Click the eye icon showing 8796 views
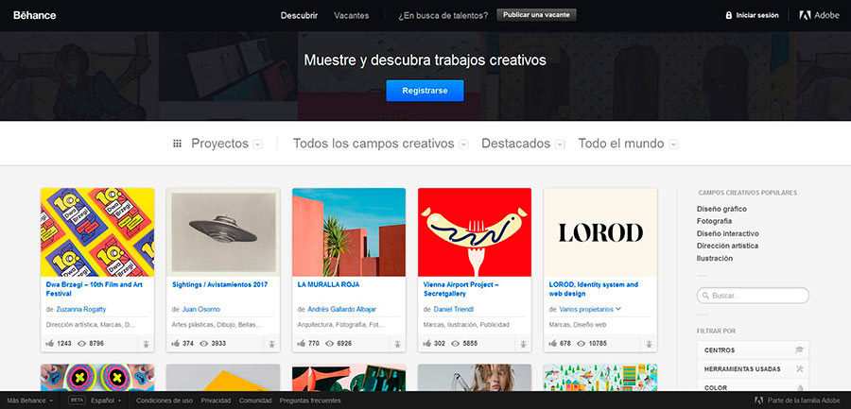This screenshot has height=409, width=851. [x=82, y=344]
